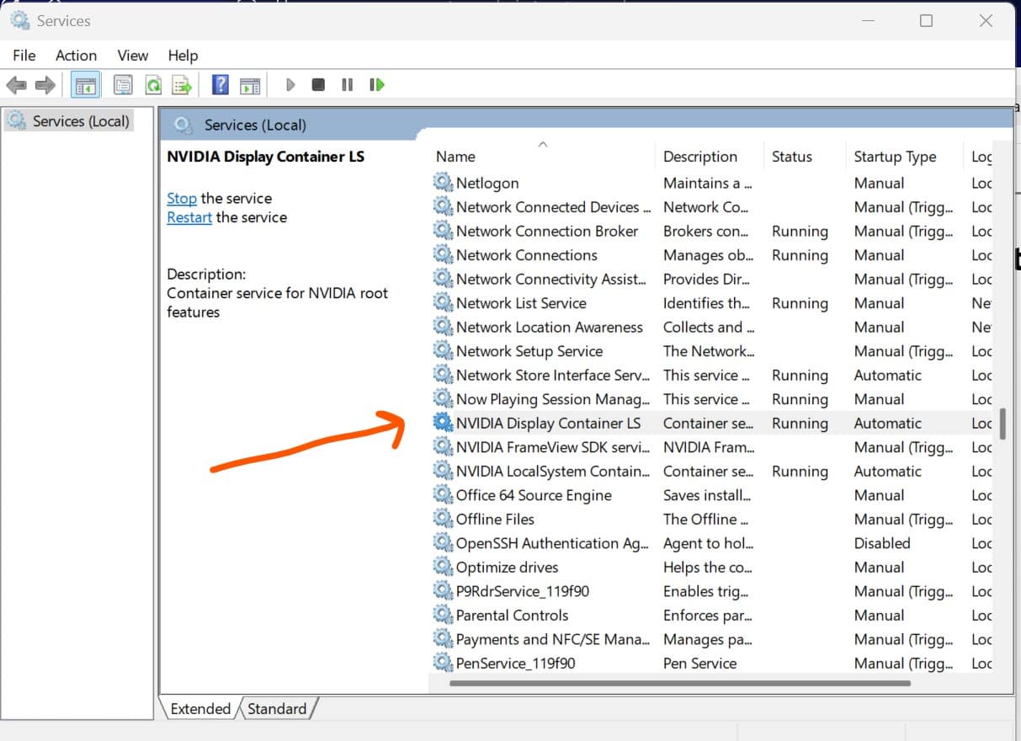Open the Action menu
This screenshot has height=741, width=1021.
[x=76, y=56]
